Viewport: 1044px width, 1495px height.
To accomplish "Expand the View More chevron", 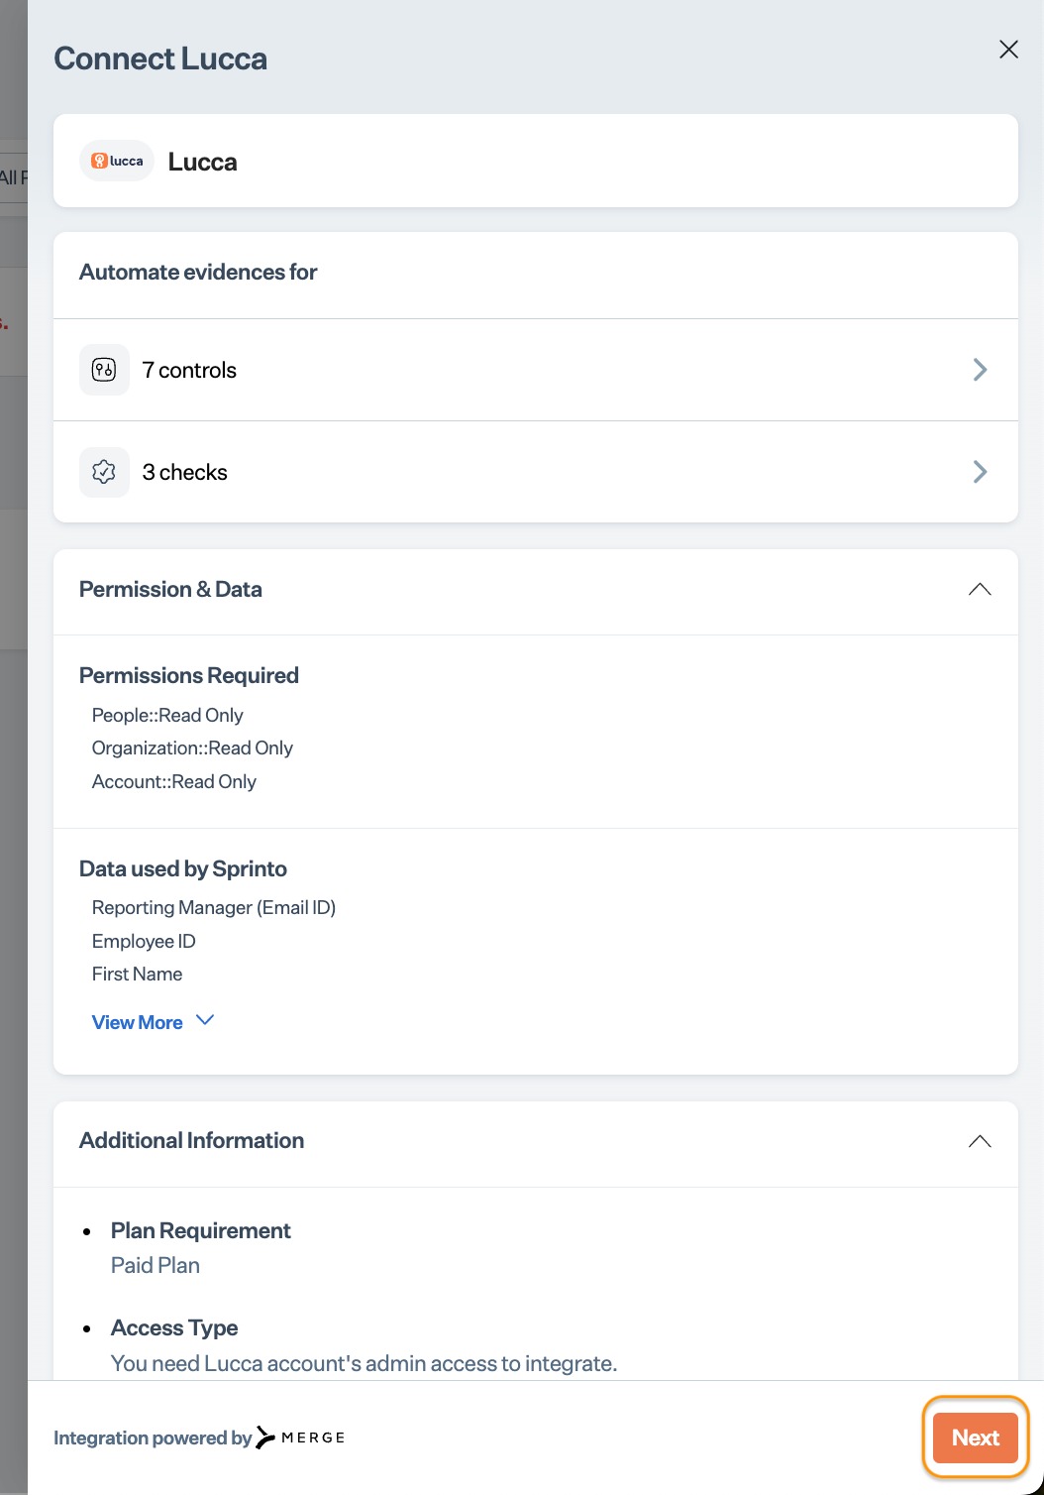I will point(205,1020).
